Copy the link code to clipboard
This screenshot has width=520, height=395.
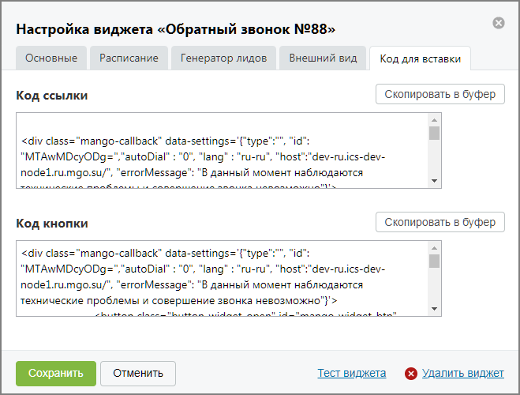[x=440, y=94]
